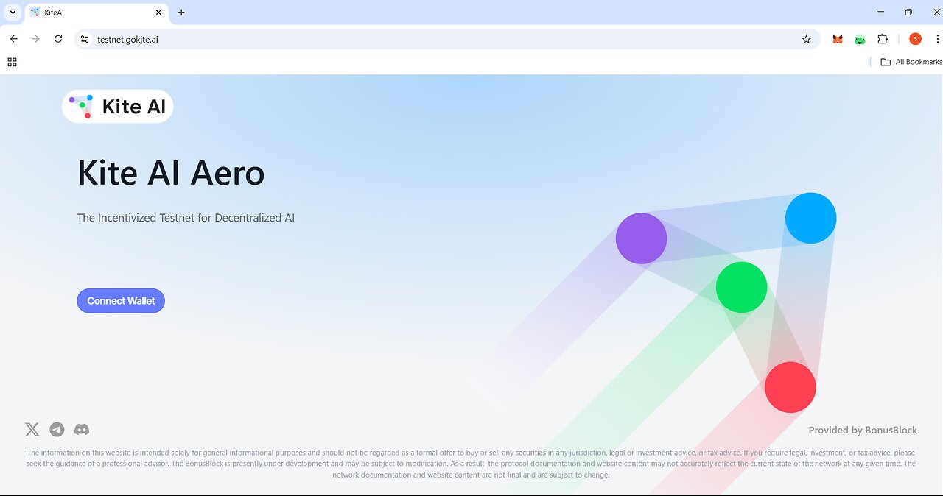Viewport: 943px width, 496px height.
Task: Expand the tab search dropdown arrow
Action: click(x=13, y=13)
